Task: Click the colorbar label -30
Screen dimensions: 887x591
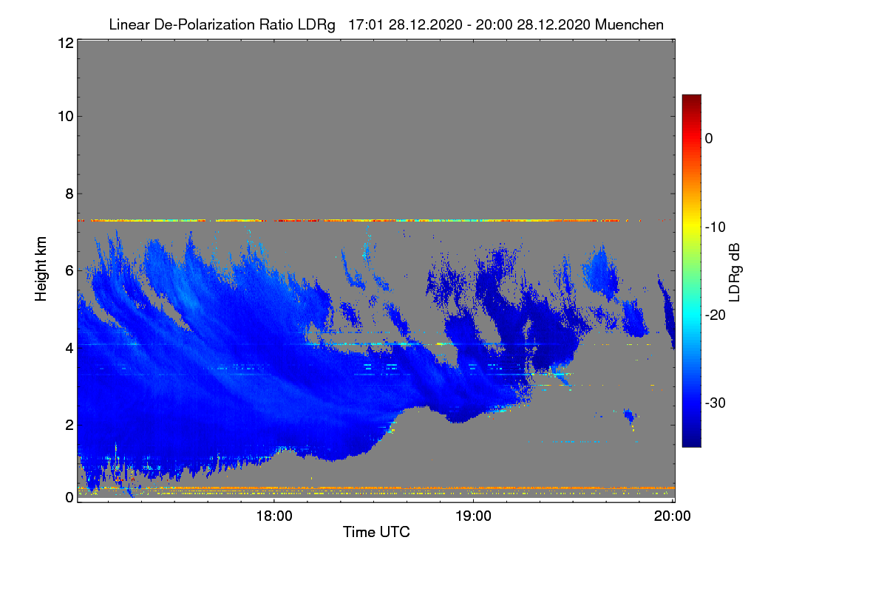Action: point(715,403)
